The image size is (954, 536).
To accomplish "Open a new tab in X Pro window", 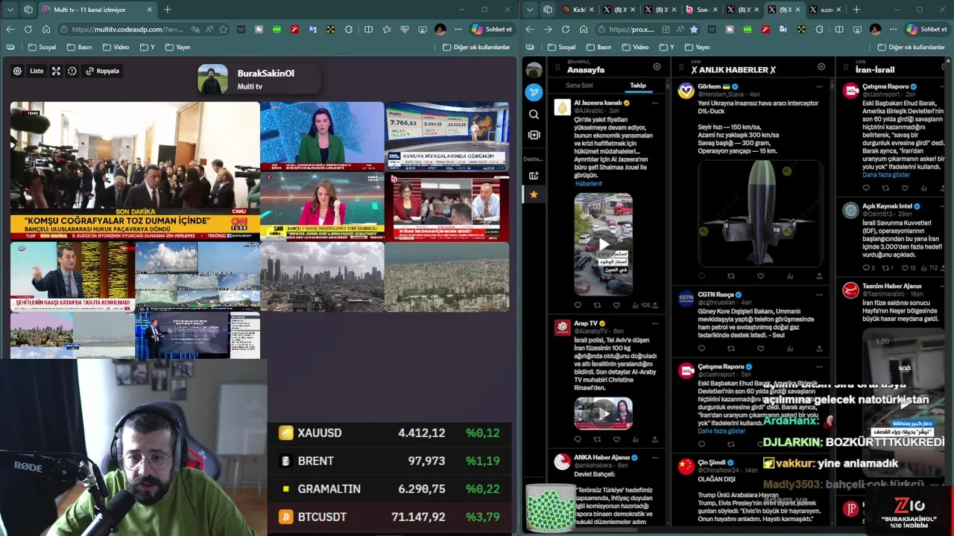I will [x=856, y=10].
